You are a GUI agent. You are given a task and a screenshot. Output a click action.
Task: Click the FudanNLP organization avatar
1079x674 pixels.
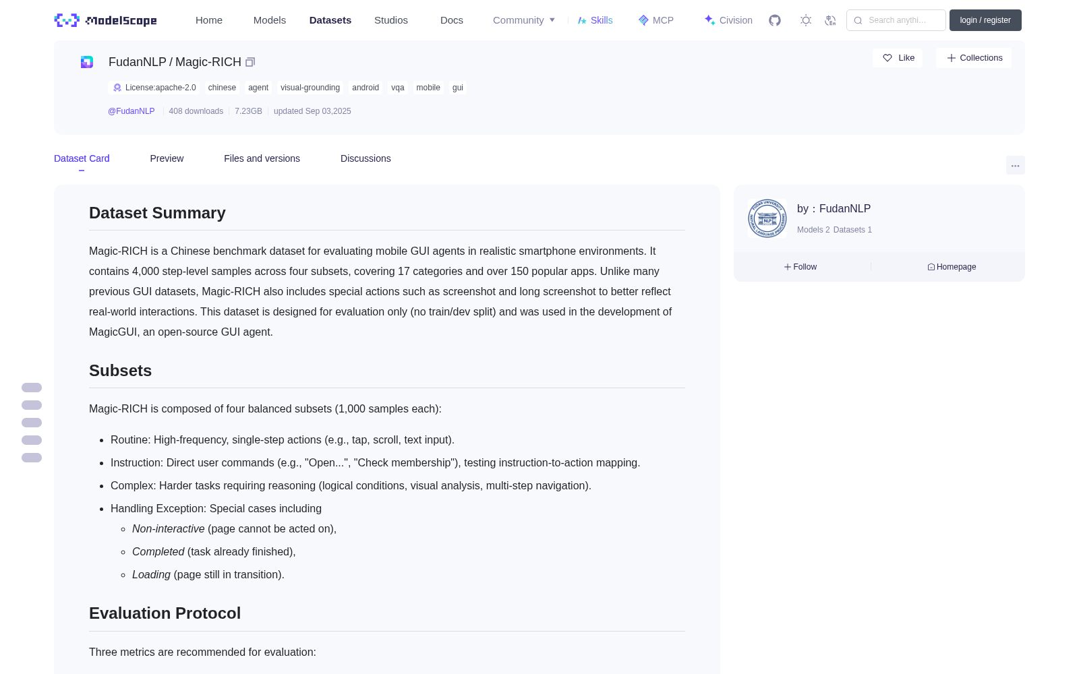coord(767,218)
